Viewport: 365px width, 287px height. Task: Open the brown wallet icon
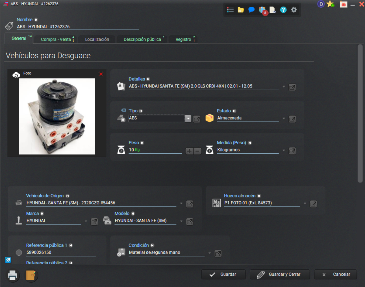point(31,275)
